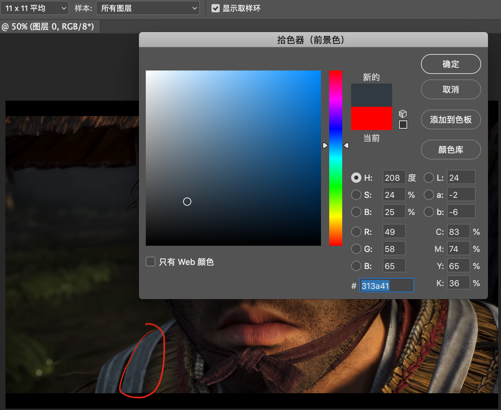Click the left hue slider arrow
Viewport: 501px width, 410px height.
click(325, 145)
